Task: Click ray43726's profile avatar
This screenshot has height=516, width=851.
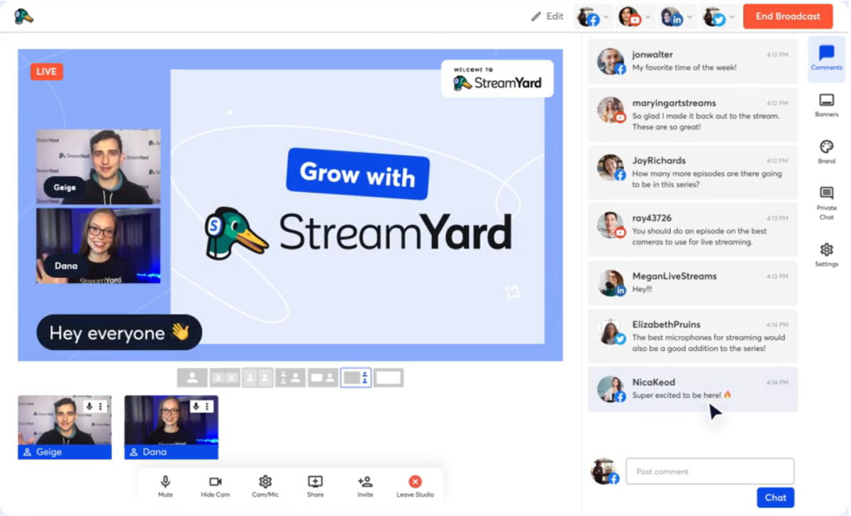Action: (611, 225)
